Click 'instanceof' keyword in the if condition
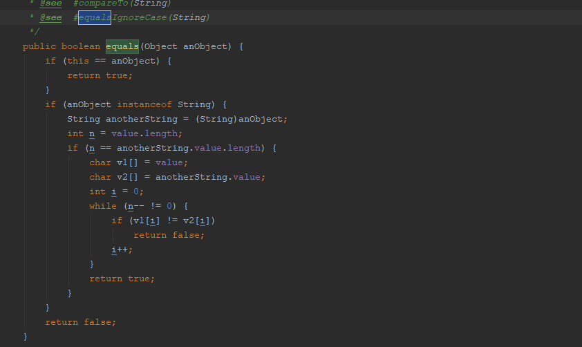Screen dimensions: 582x347 [144, 104]
